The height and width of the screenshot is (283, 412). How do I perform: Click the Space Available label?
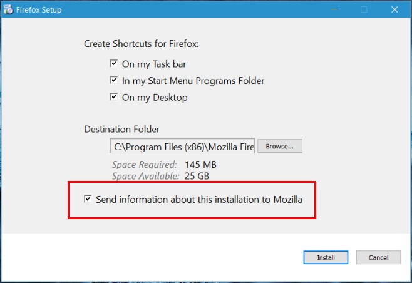point(146,176)
